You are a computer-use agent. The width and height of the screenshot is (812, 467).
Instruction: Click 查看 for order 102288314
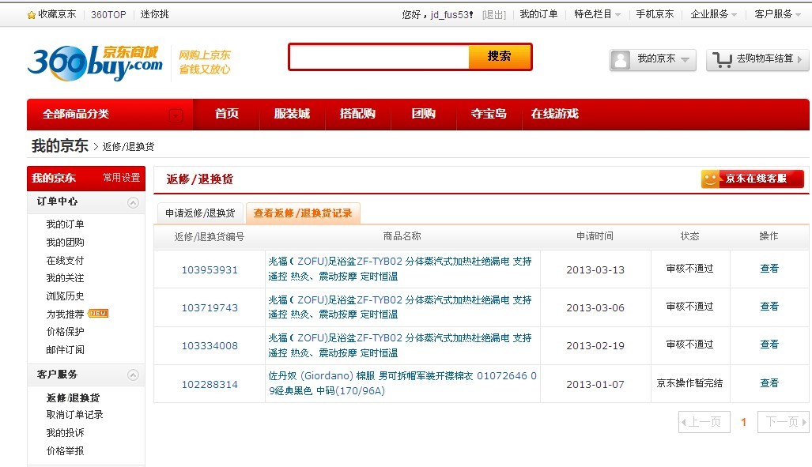768,383
